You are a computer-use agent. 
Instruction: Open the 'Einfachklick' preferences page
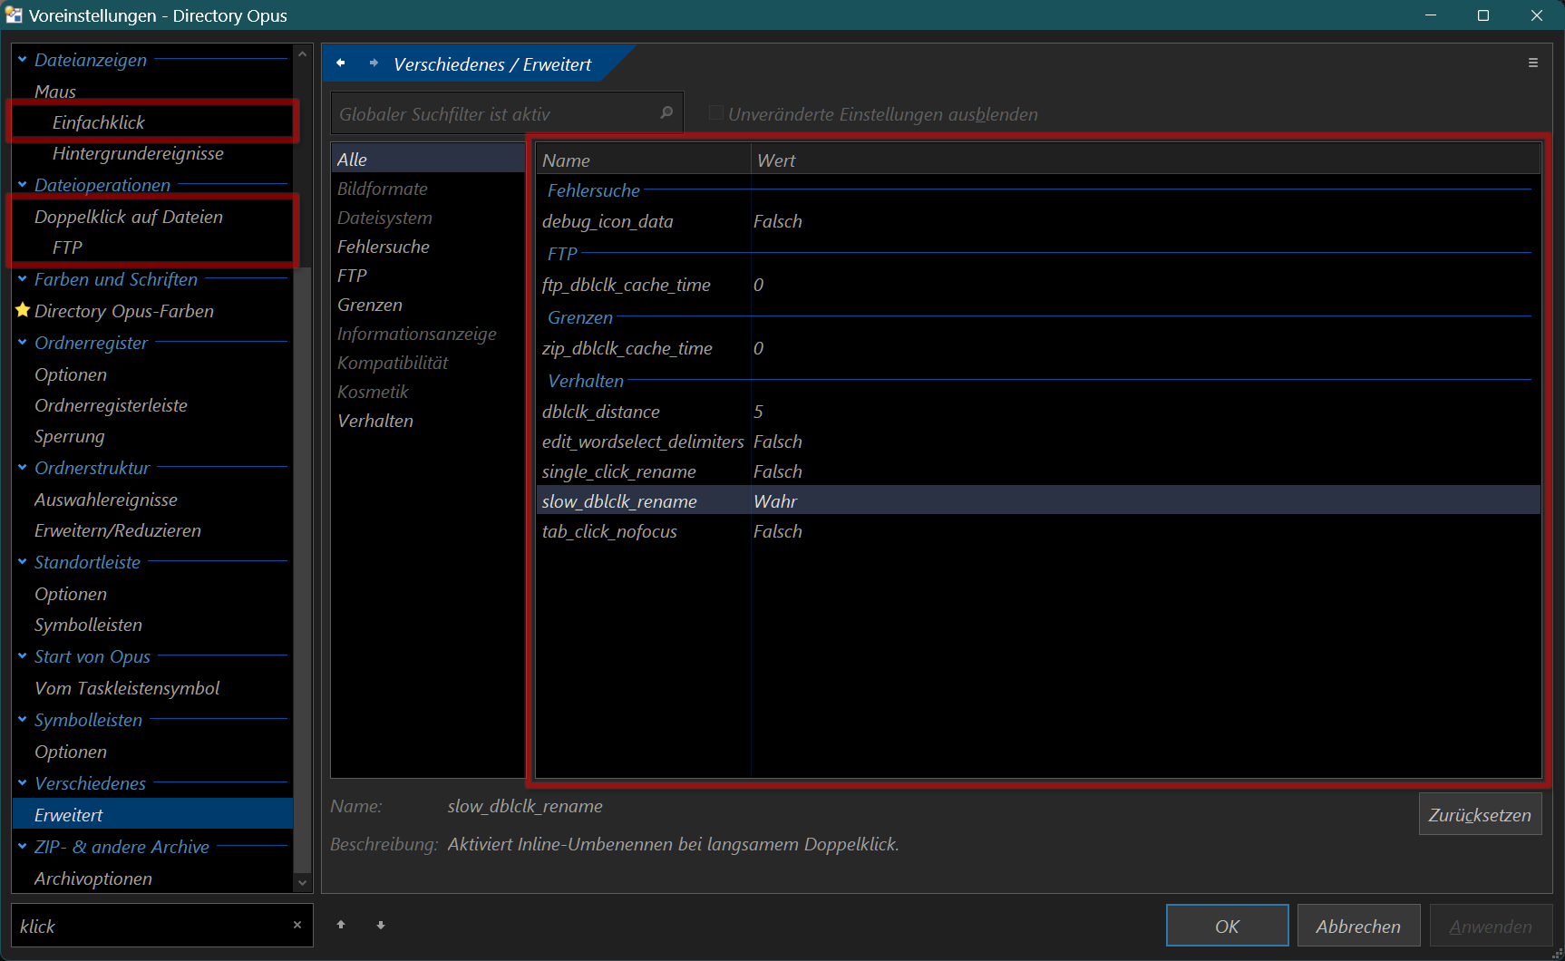click(152, 122)
